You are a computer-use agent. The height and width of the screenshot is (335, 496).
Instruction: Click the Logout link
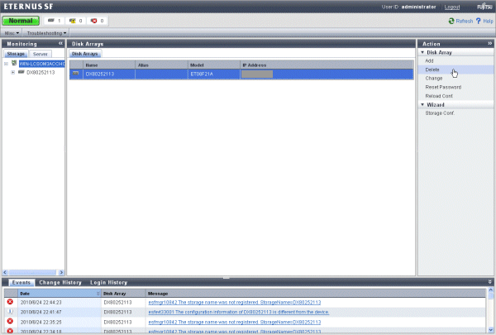(452, 7)
